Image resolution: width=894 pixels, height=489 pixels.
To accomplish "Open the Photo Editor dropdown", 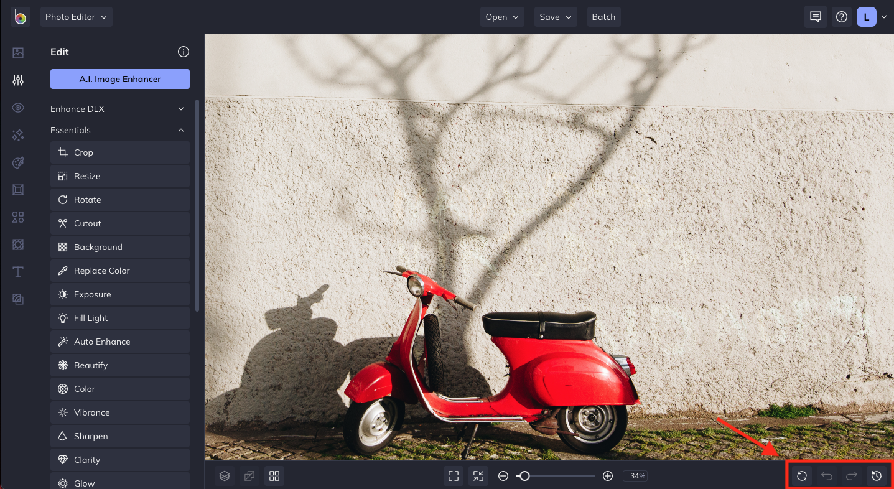I will click(x=77, y=17).
